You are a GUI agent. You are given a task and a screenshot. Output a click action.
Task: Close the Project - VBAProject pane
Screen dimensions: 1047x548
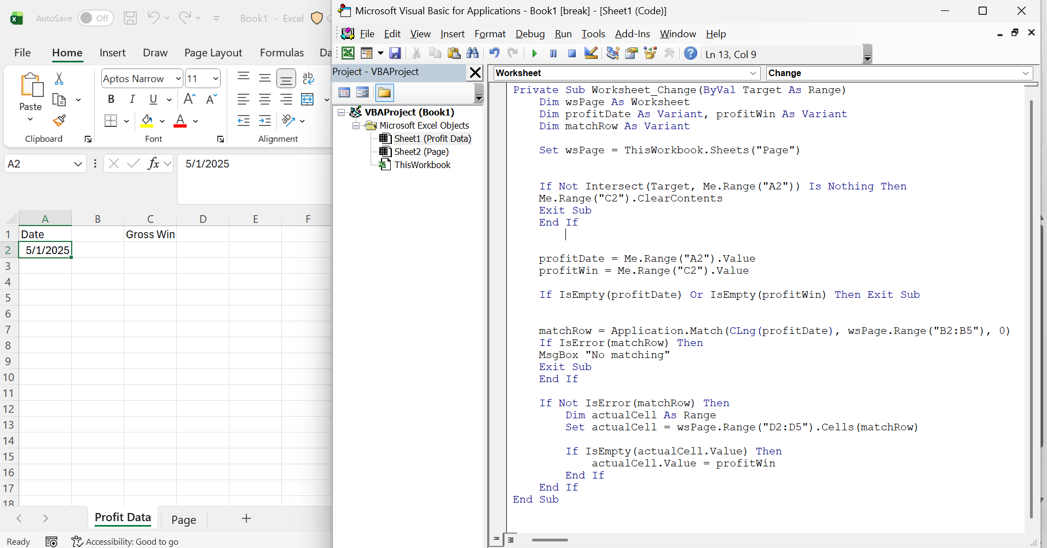point(475,72)
